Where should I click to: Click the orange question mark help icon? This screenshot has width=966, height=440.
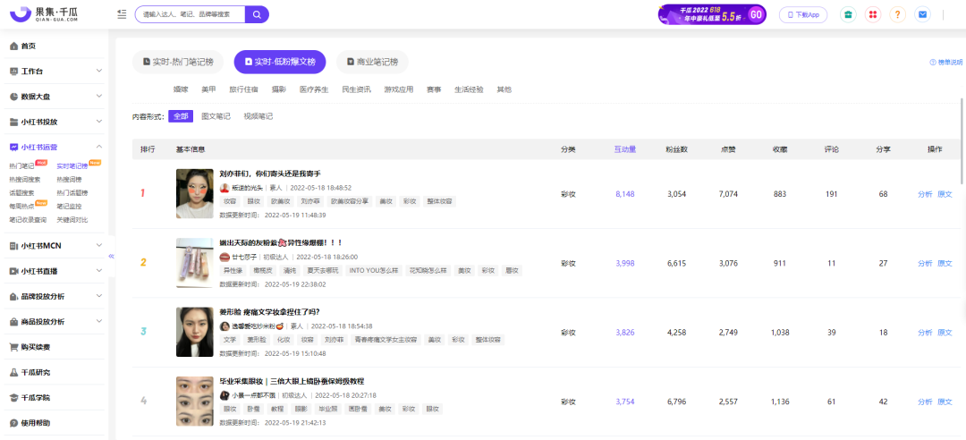898,14
